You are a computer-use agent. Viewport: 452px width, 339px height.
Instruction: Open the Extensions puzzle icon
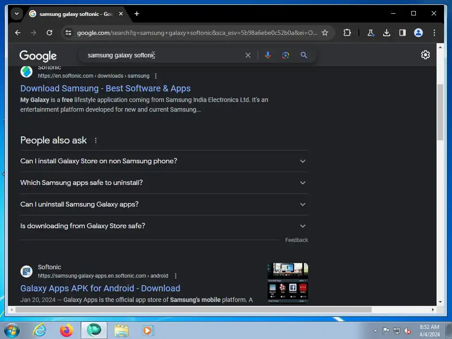(347, 33)
